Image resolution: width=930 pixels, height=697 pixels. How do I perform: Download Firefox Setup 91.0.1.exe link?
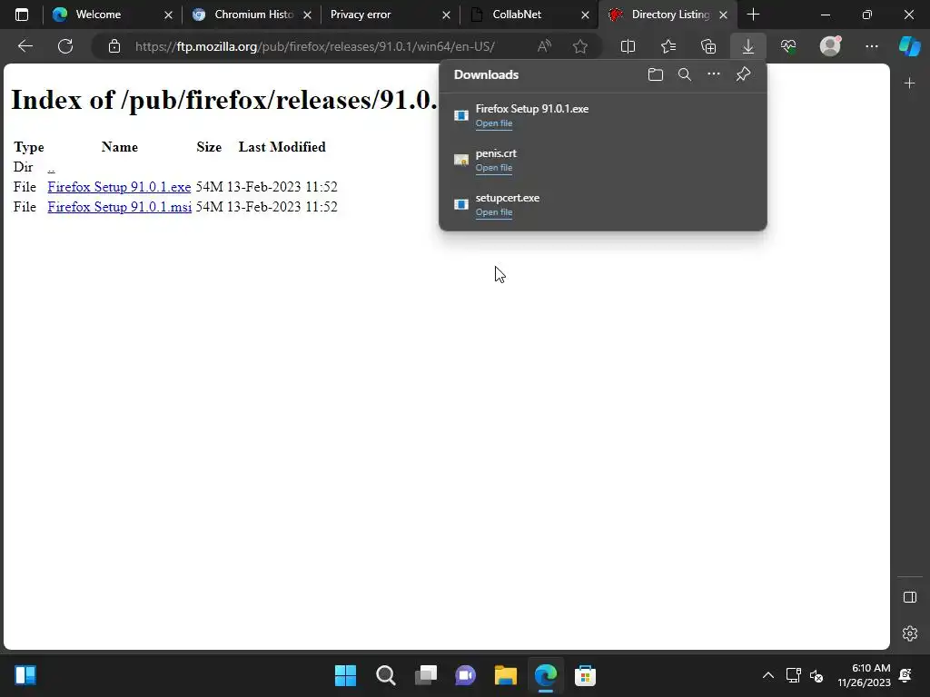click(119, 187)
